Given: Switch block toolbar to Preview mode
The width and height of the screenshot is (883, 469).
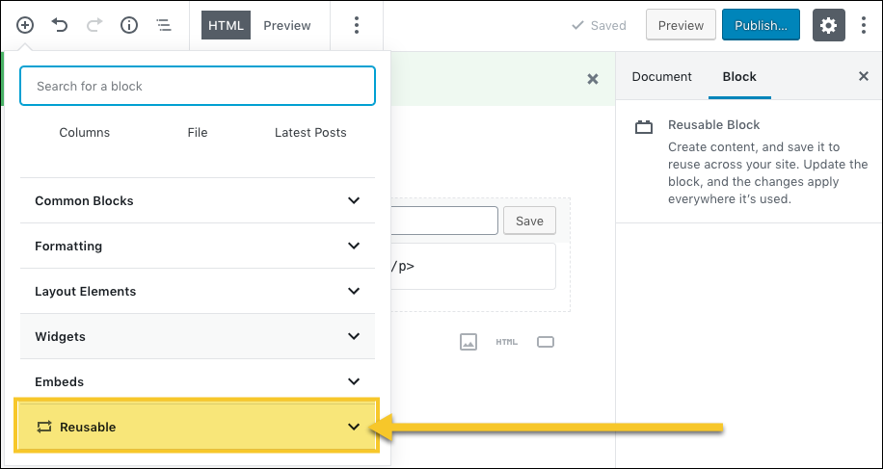Looking at the screenshot, I should [x=287, y=25].
